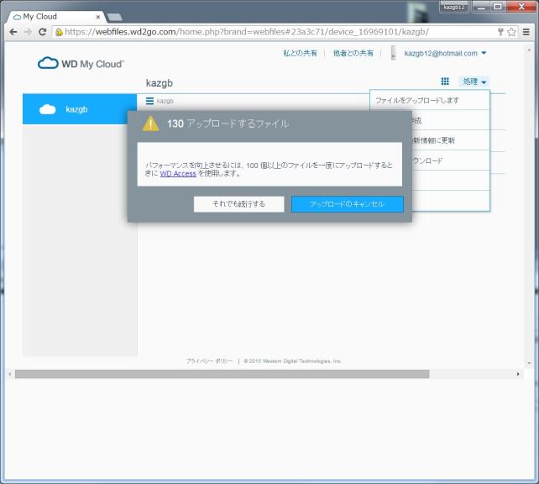The width and height of the screenshot is (539, 484).
Task: Click the kazgb page heading
Action: [160, 83]
